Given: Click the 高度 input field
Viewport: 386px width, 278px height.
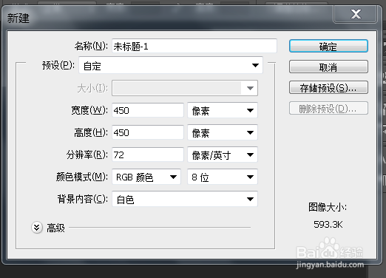Looking at the screenshot, I should pos(148,132).
